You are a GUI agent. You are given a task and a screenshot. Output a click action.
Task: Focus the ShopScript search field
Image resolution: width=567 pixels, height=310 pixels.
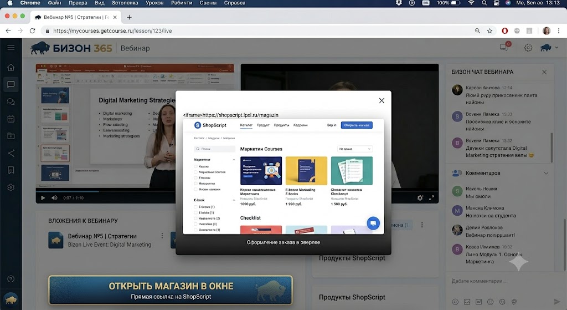point(215,149)
